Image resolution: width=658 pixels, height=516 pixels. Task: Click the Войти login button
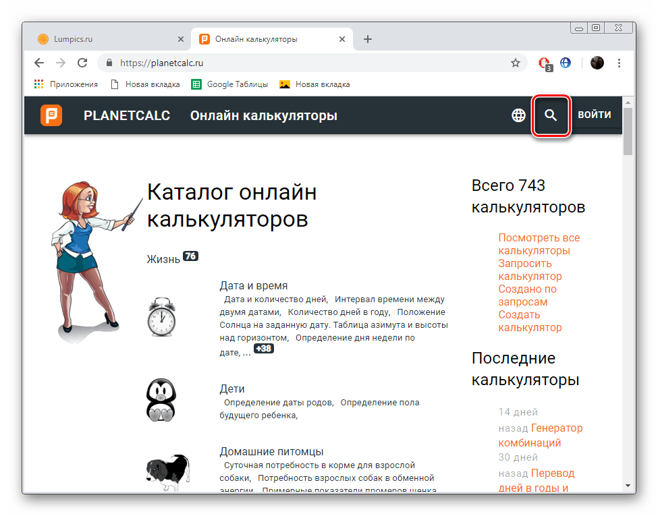[x=594, y=115]
